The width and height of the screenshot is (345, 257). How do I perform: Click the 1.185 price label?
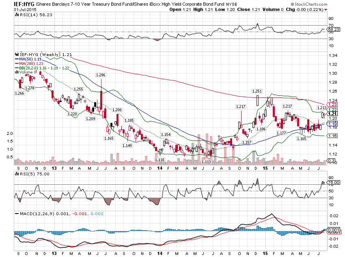click(129, 120)
